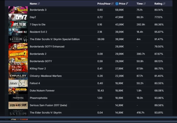
Task: Click the 282.9h playtime for 7 Days to Die
Action: (141, 25)
